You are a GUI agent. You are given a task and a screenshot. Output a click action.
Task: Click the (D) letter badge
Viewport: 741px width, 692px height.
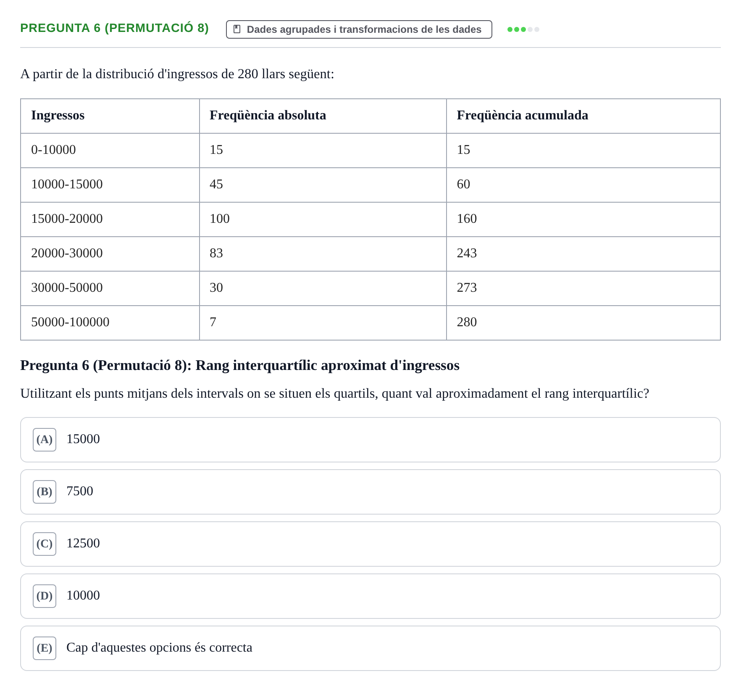pyautogui.click(x=45, y=596)
